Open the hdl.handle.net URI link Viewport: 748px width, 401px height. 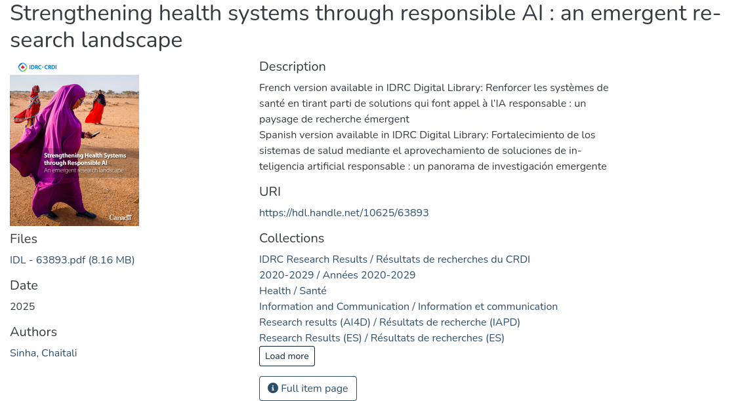tap(344, 213)
